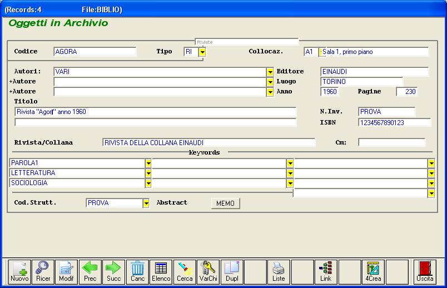Expand the PAROLA1 keyword dropdown
This screenshot has height=288, width=447.
148,163
